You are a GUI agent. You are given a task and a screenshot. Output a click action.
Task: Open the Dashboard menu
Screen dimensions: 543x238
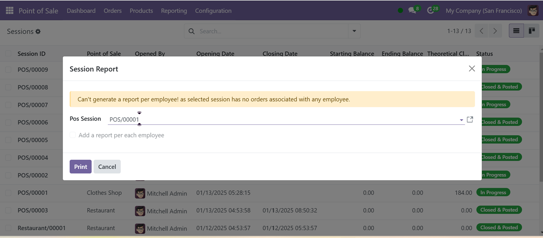(81, 11)
